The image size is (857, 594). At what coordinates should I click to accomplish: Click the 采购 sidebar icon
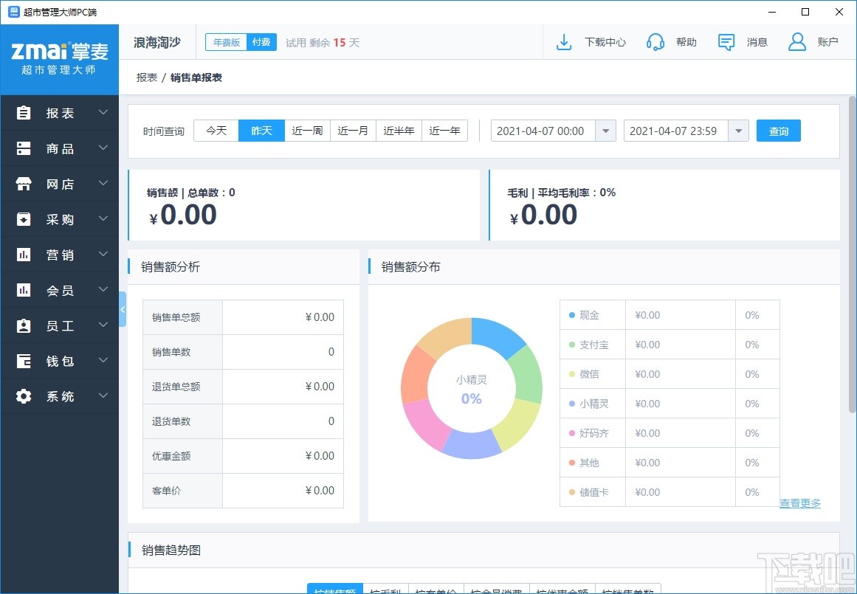tap(24, 219)
